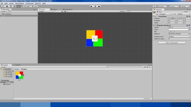Open the Sorting Layer dropdown
This screenshot has width=191, height=107.
179,37
